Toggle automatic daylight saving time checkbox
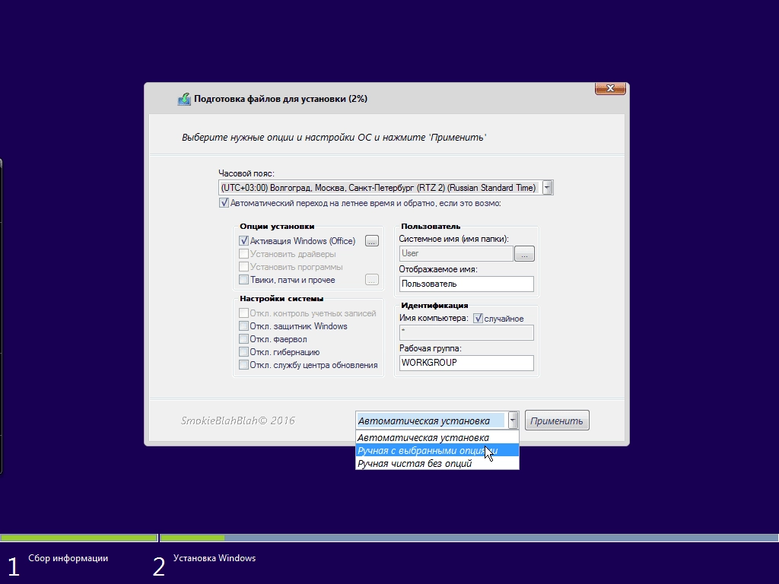 [x=224, y=203]
